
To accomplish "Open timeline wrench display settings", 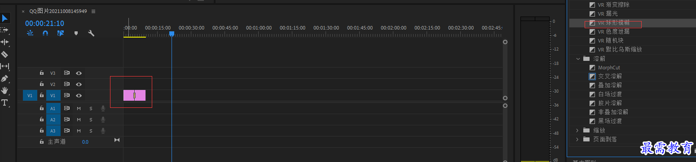I will click(x=91, y=33).
